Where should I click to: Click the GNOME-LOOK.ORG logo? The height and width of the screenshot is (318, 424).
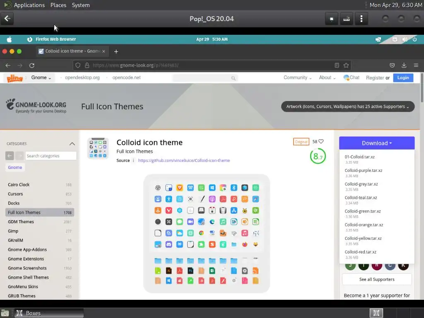point(36,106)
